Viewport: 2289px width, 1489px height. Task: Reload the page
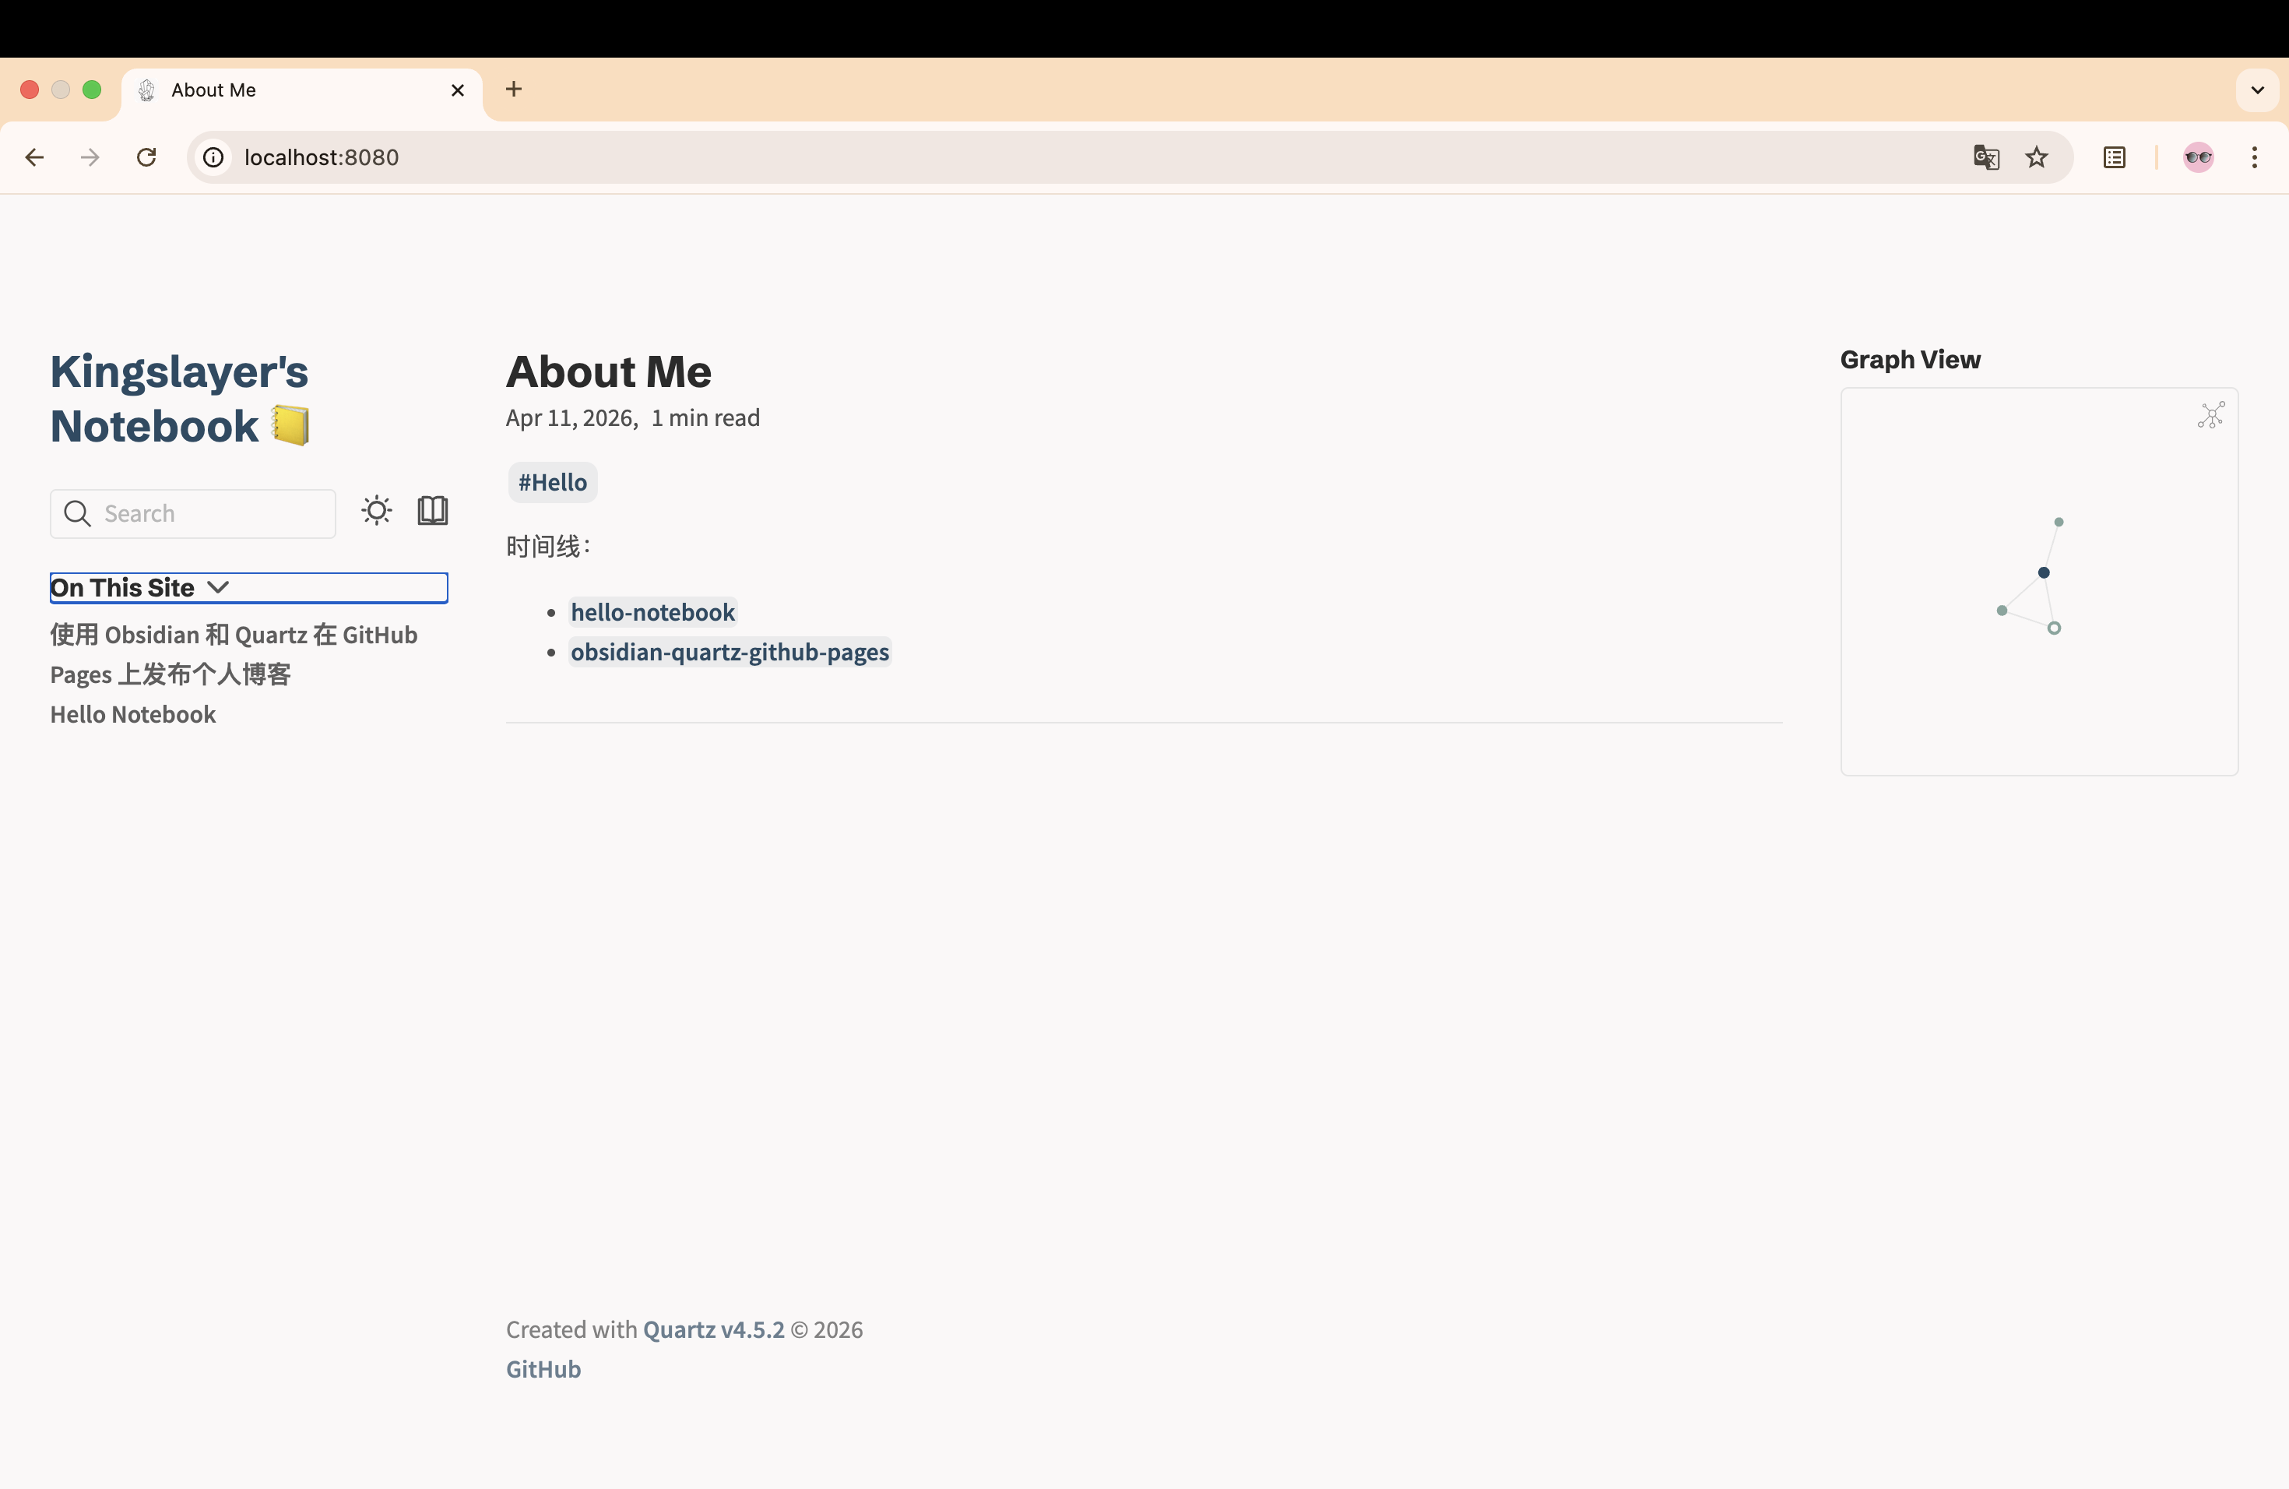tap(146, 158)
